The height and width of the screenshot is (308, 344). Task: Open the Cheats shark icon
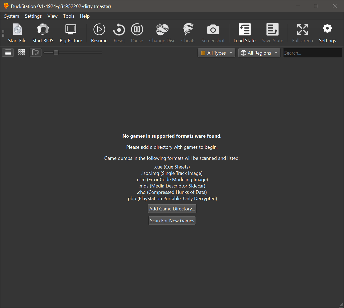188,29
